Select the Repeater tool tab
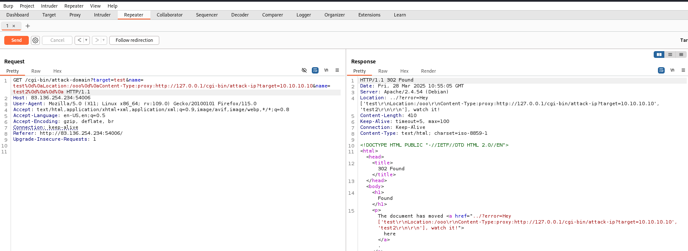688x251 pixels. [x=134, y=15]
